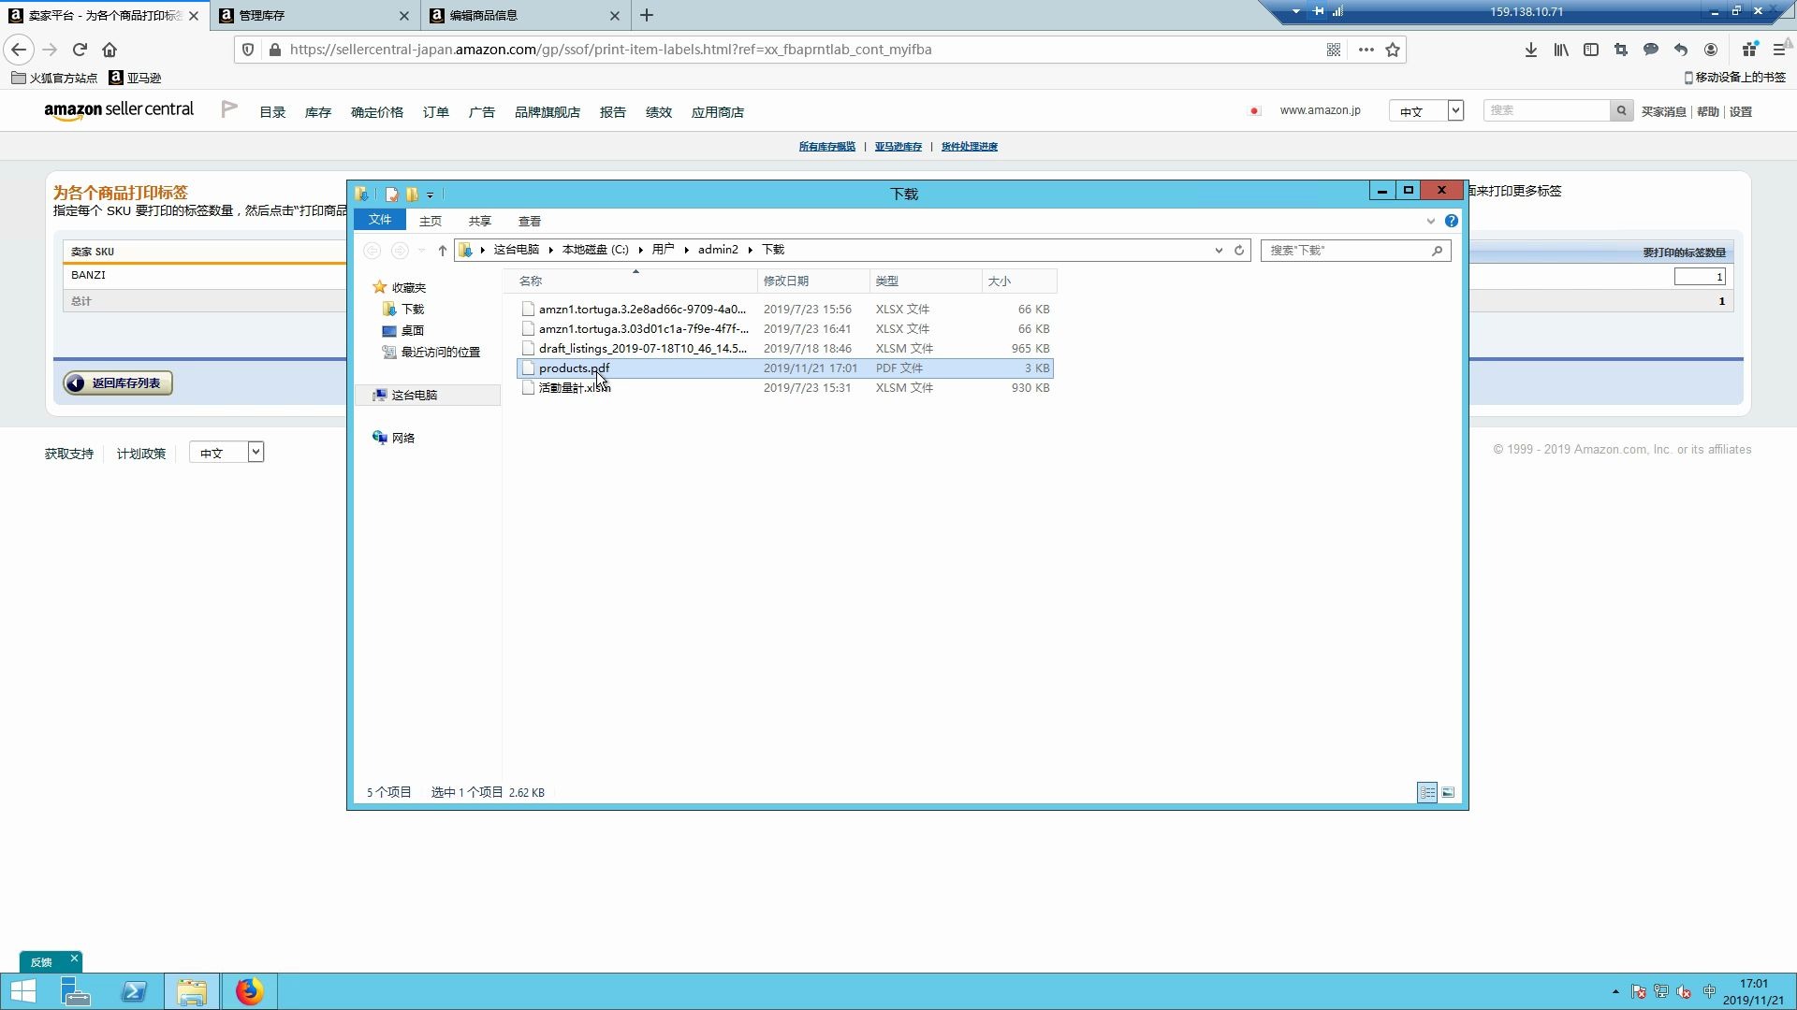Click the QR code icon in address bar

click(1334, 50)
